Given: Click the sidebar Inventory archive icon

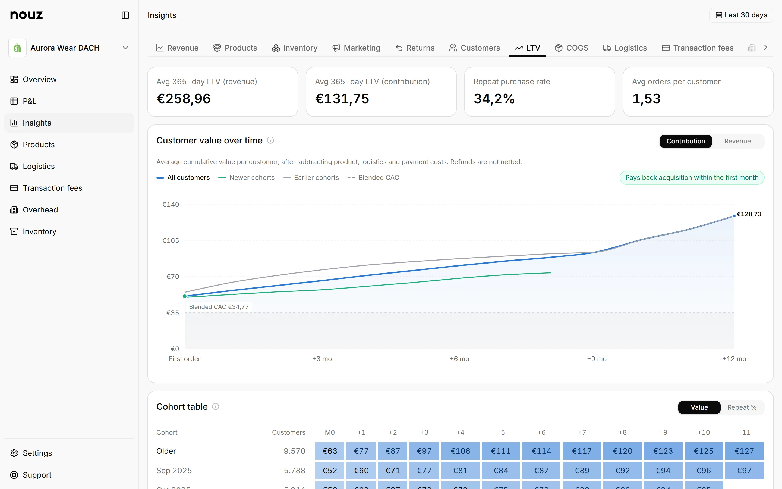Looking at the screenshot, I should coord(14,231).
